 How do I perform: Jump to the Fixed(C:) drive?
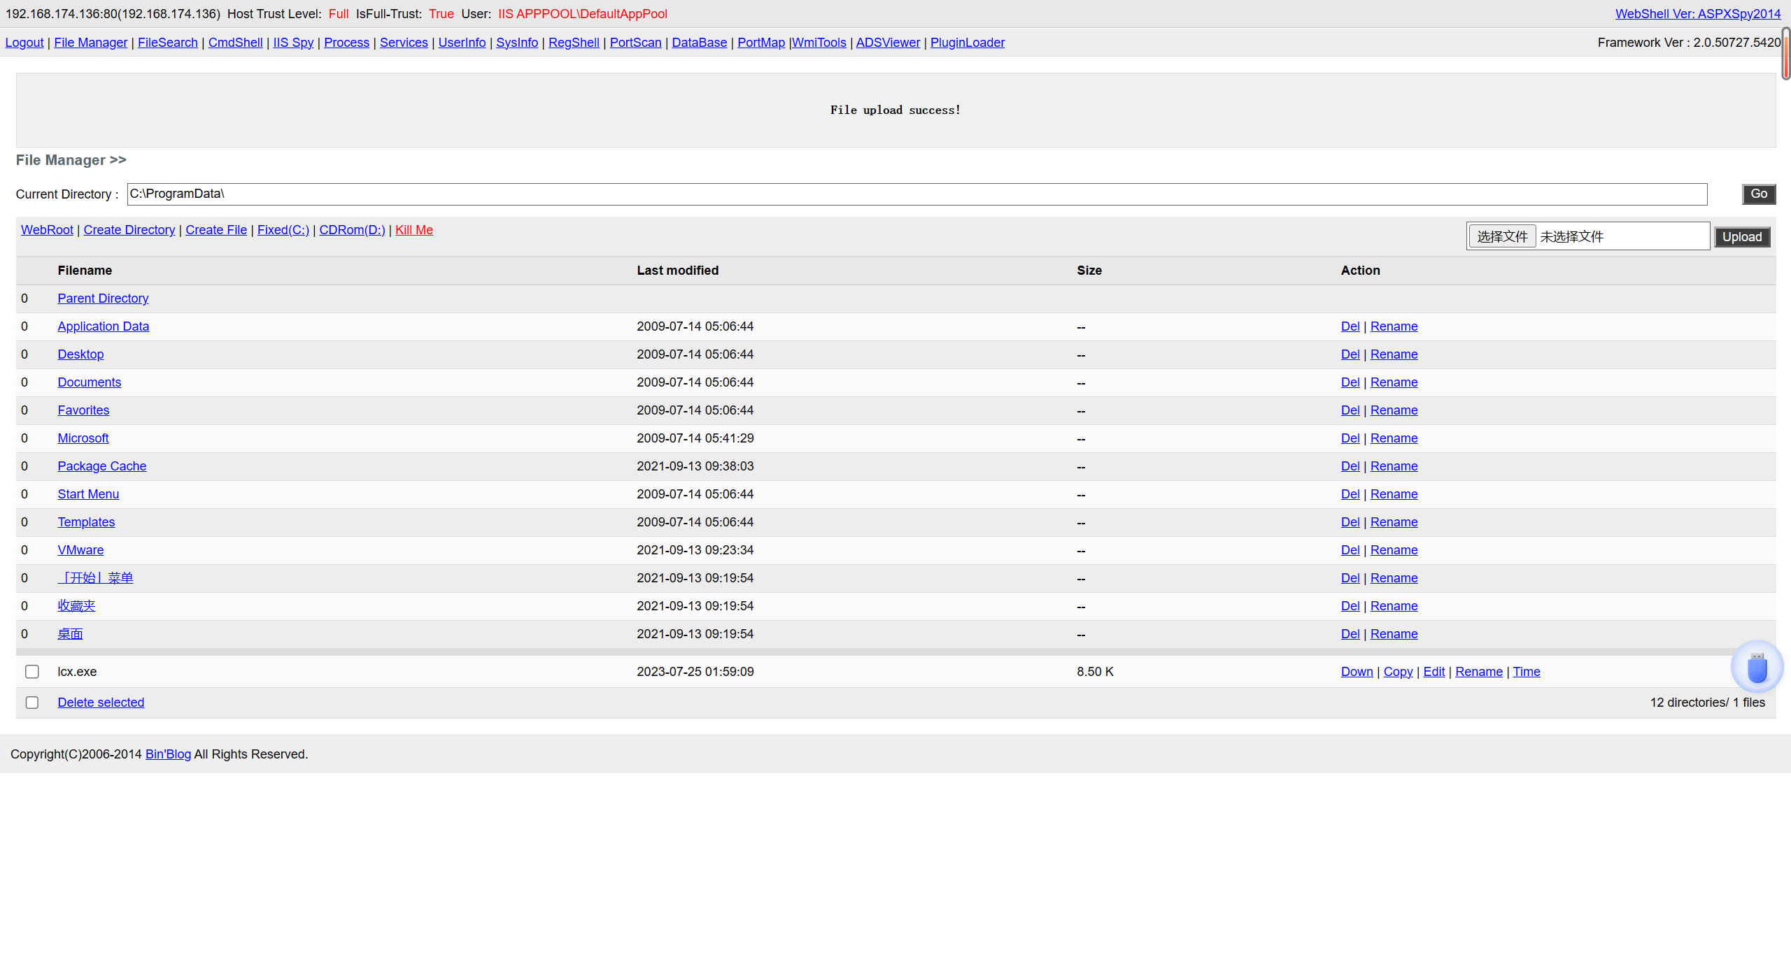click(x=283, y=230)
